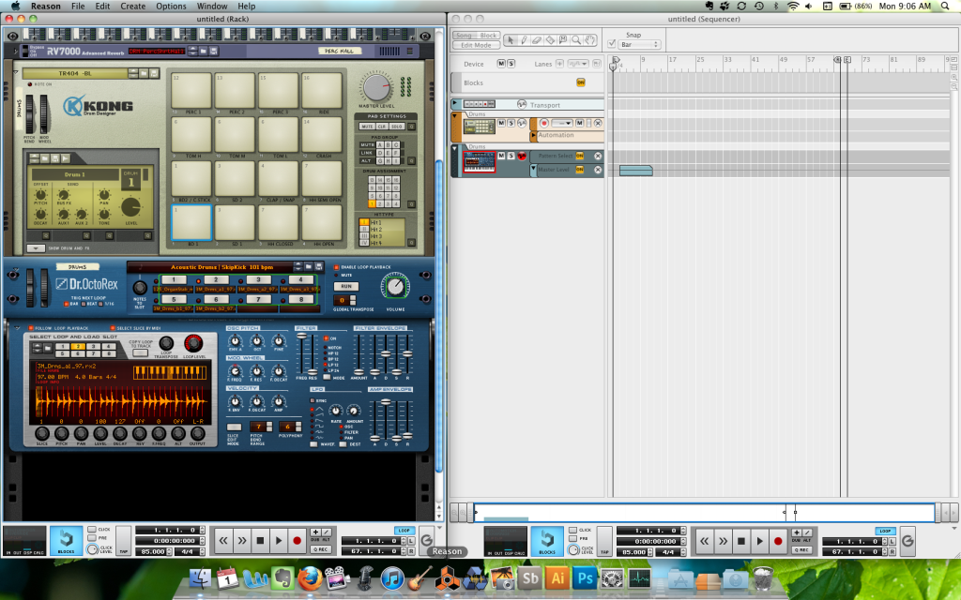Browse patch folder on Dr. OctoRex display

308,267
